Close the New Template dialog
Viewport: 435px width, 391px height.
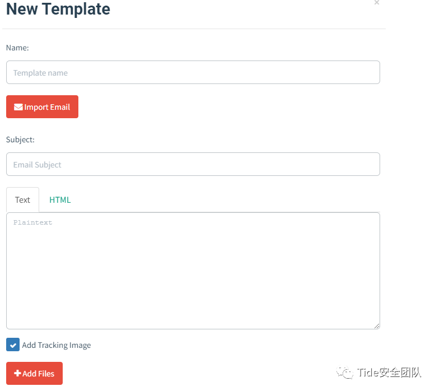[376, 2]
